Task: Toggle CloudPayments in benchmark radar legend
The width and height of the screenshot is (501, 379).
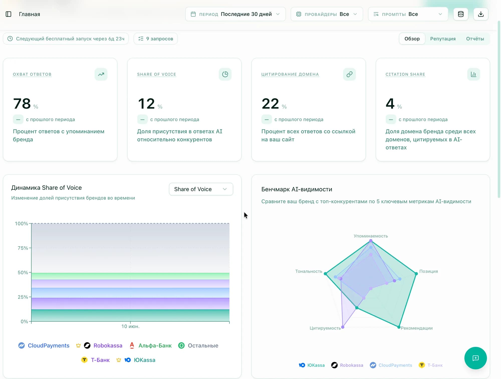Action: click(x=391, y=365)
